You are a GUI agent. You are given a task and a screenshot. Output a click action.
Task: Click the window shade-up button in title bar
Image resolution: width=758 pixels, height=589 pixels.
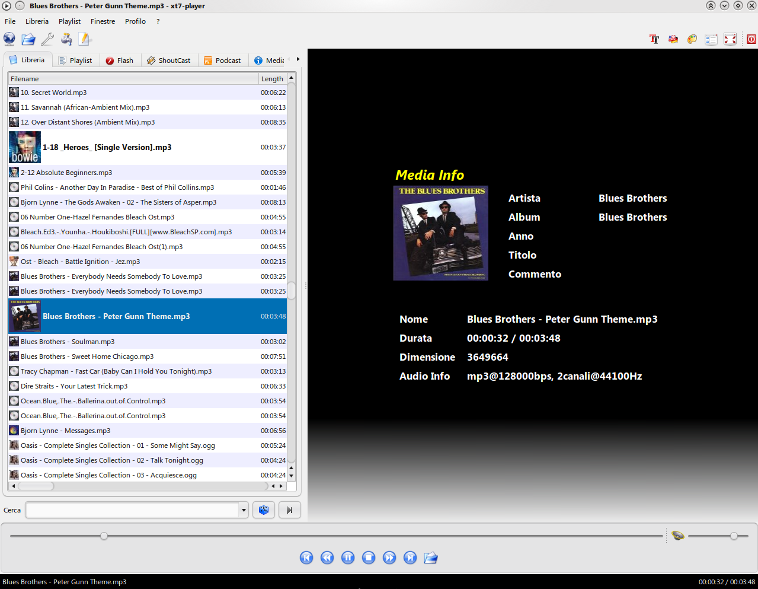click(x=711, y=6)
